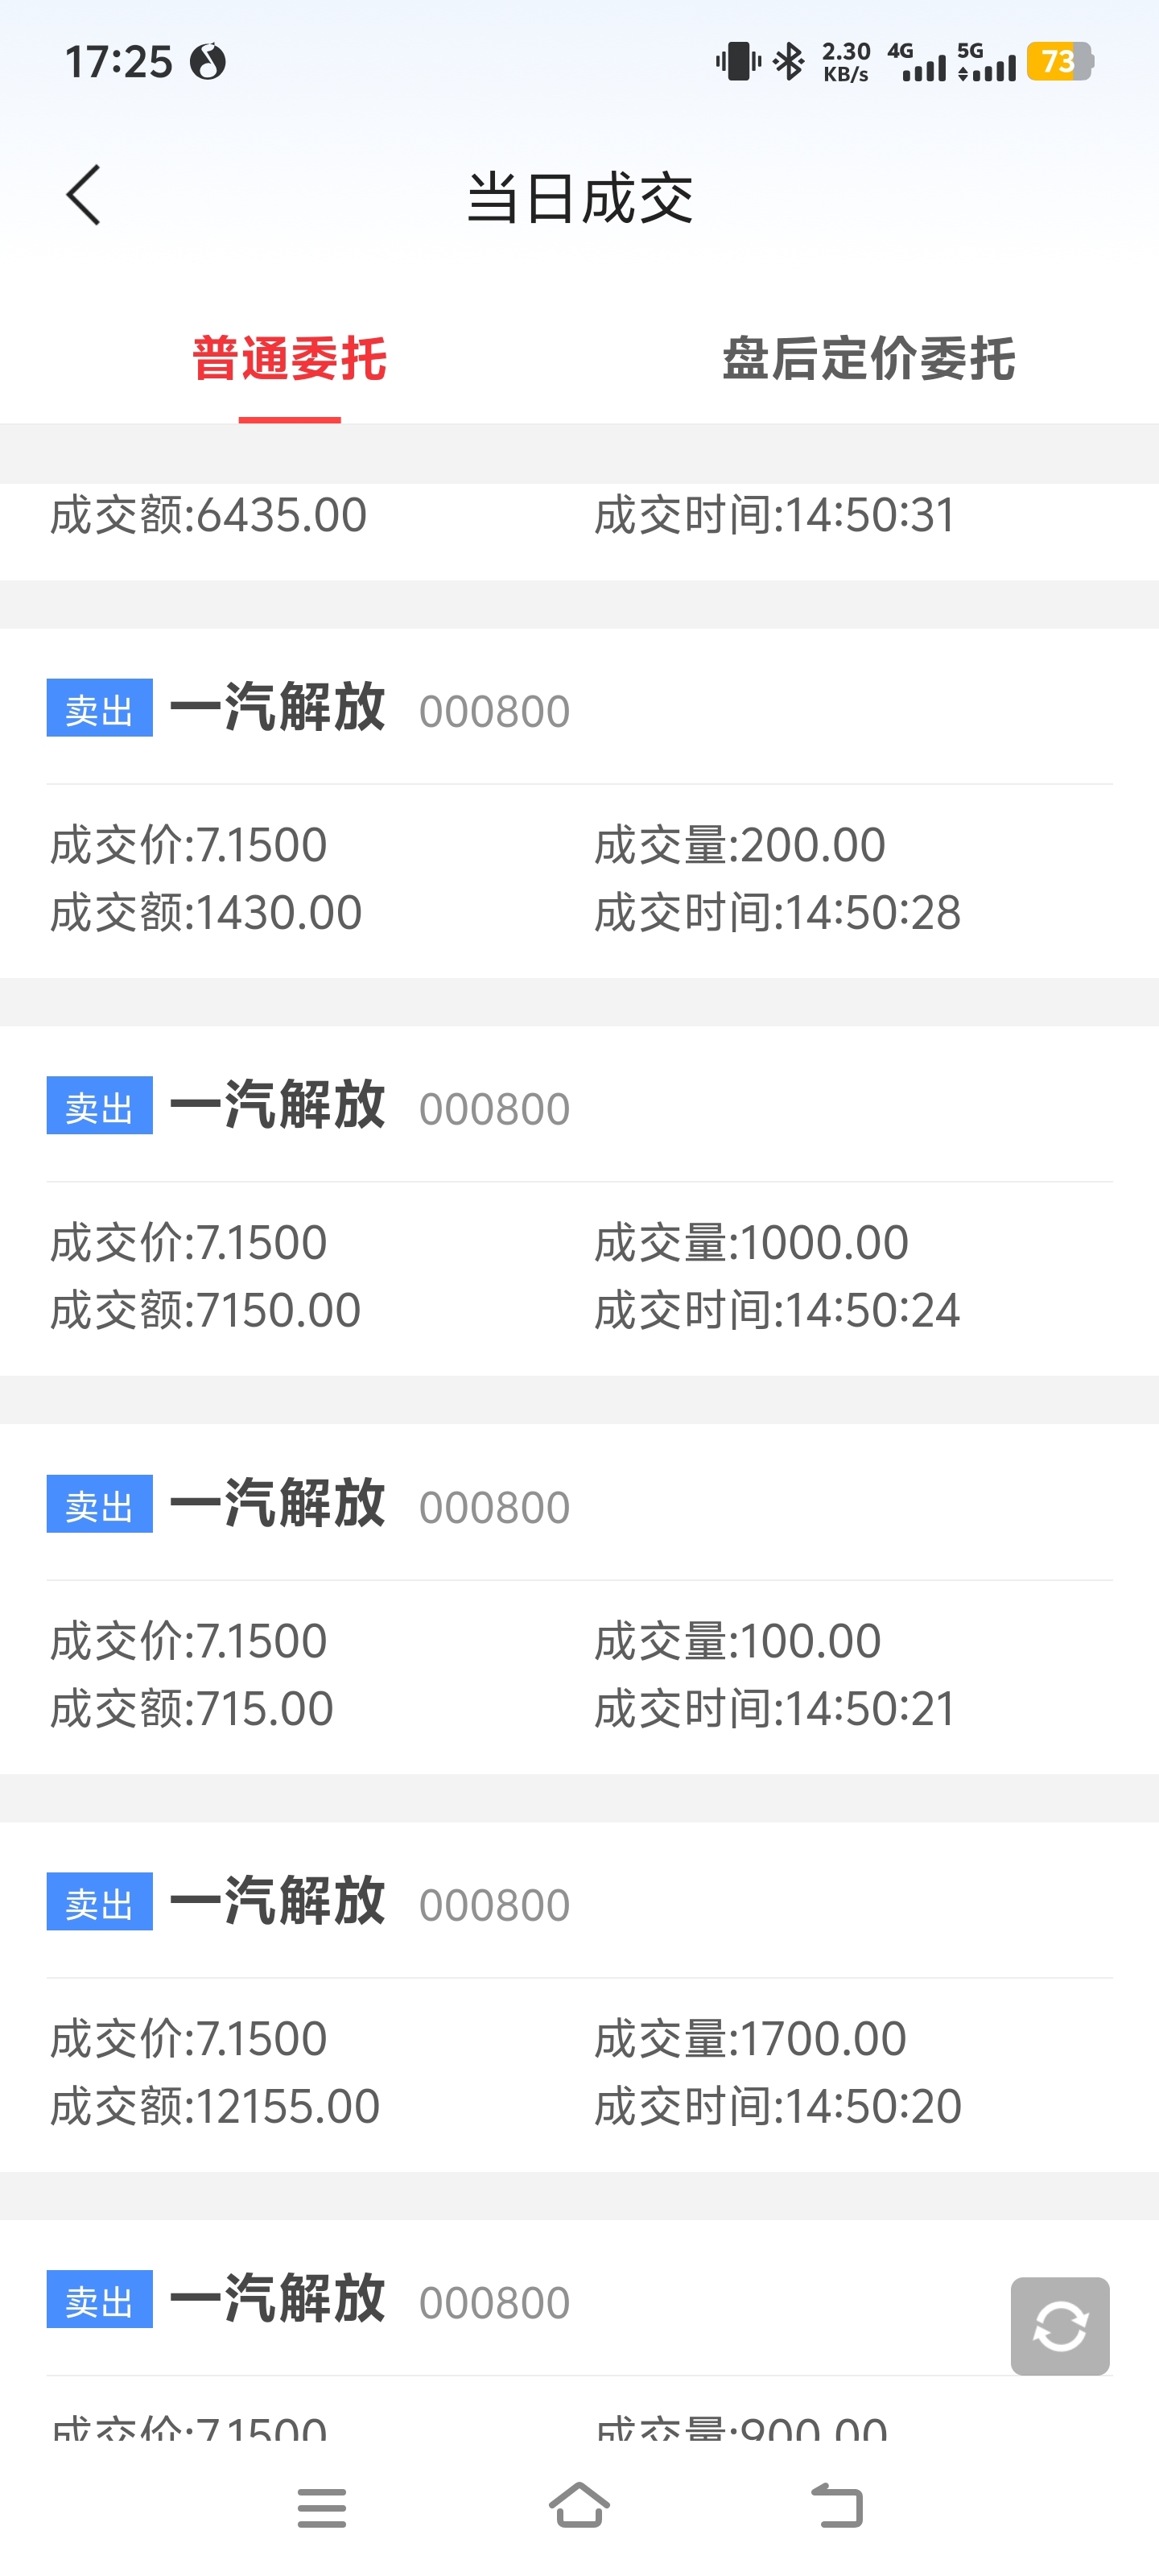The width and height of the screenshot is (1159, 2576).
Task: Tap the Android home icon
Action: point(579,2505)
